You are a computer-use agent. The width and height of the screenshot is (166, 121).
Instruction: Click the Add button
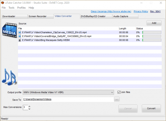[x=154, y=23]
